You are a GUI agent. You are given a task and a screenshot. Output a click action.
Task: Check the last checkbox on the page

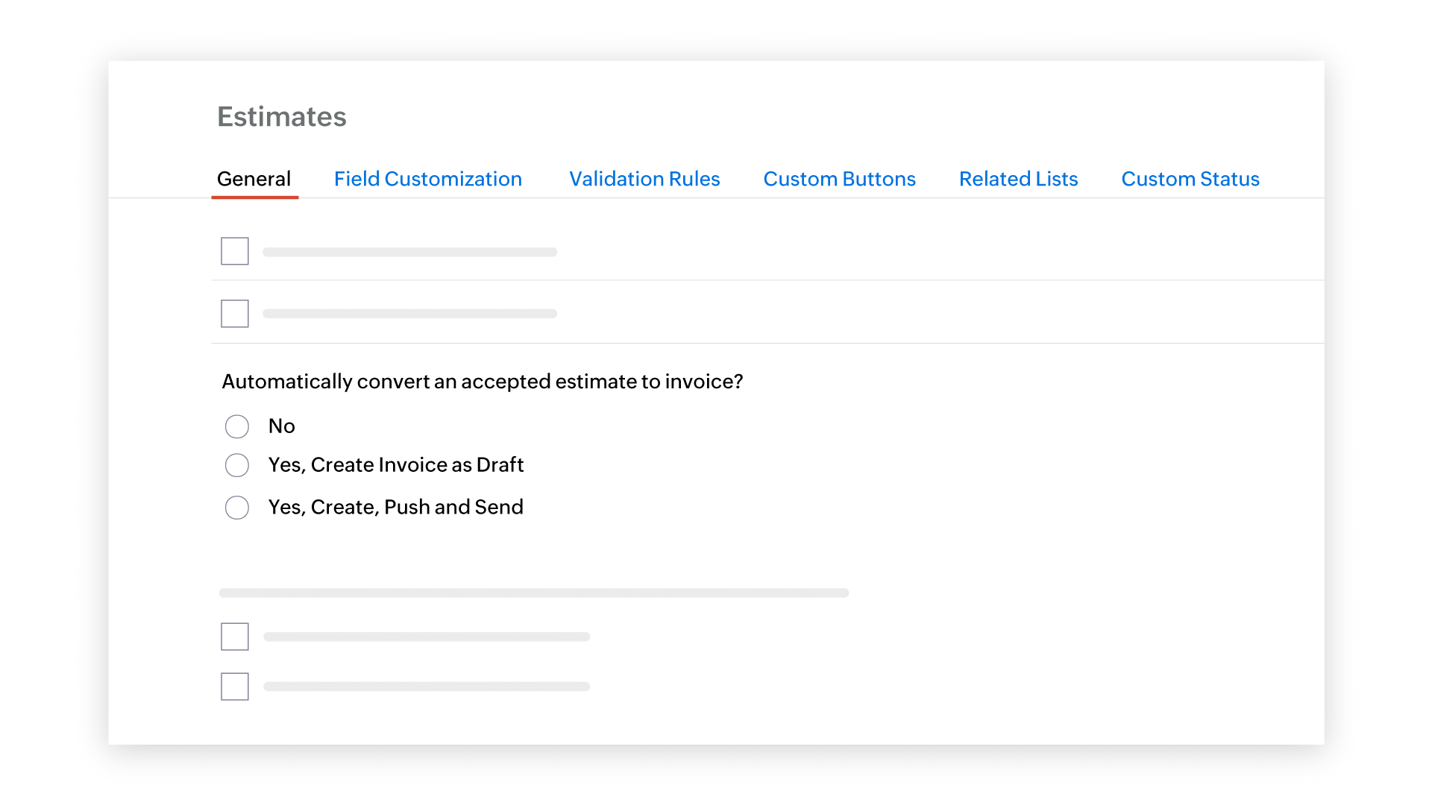pos(234,686)
